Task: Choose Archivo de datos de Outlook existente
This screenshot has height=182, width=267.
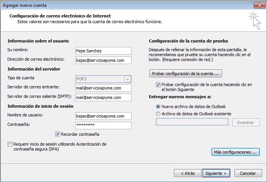Action: (158, 114)
